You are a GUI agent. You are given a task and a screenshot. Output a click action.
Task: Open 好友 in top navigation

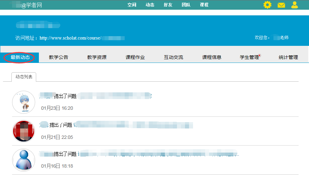[168, 5]
